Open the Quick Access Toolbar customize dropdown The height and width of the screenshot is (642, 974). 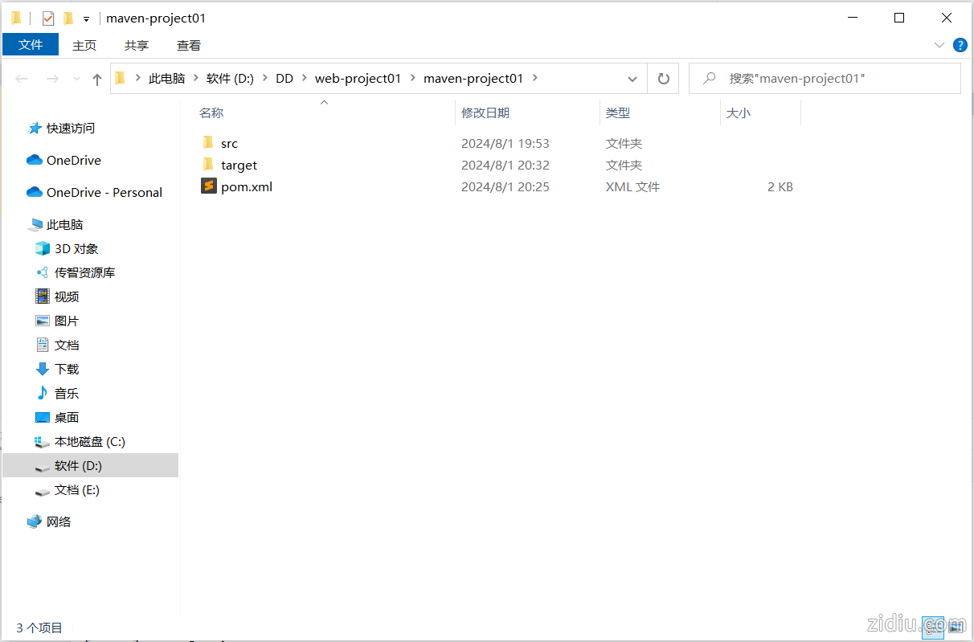(86, 18)
